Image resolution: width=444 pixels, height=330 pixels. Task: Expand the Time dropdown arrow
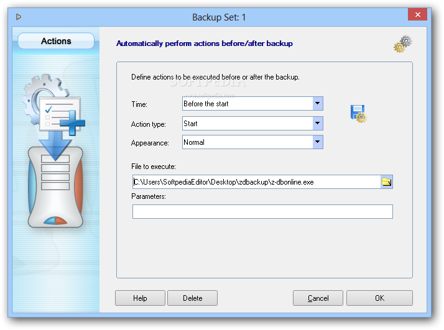click(318, 103)
